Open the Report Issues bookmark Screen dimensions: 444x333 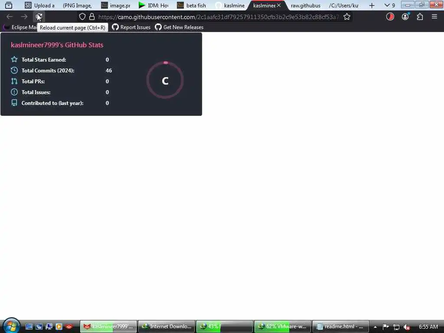(x=131, y=27)
